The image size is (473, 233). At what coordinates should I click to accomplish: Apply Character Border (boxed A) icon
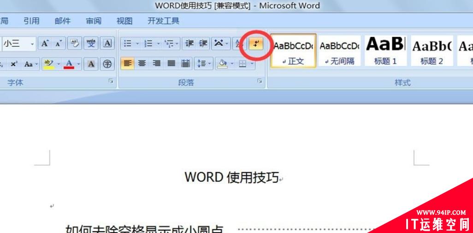pyautogui.click(x=107, y=44)
